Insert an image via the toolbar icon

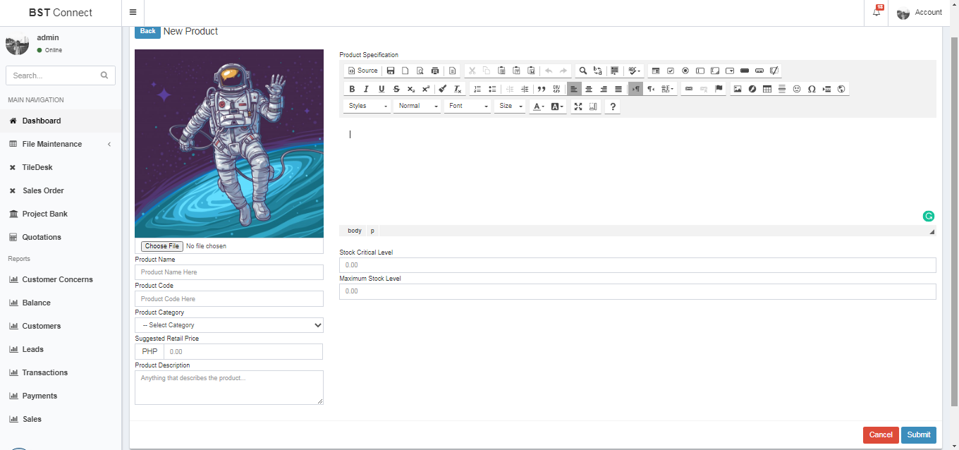coord(738,89)
